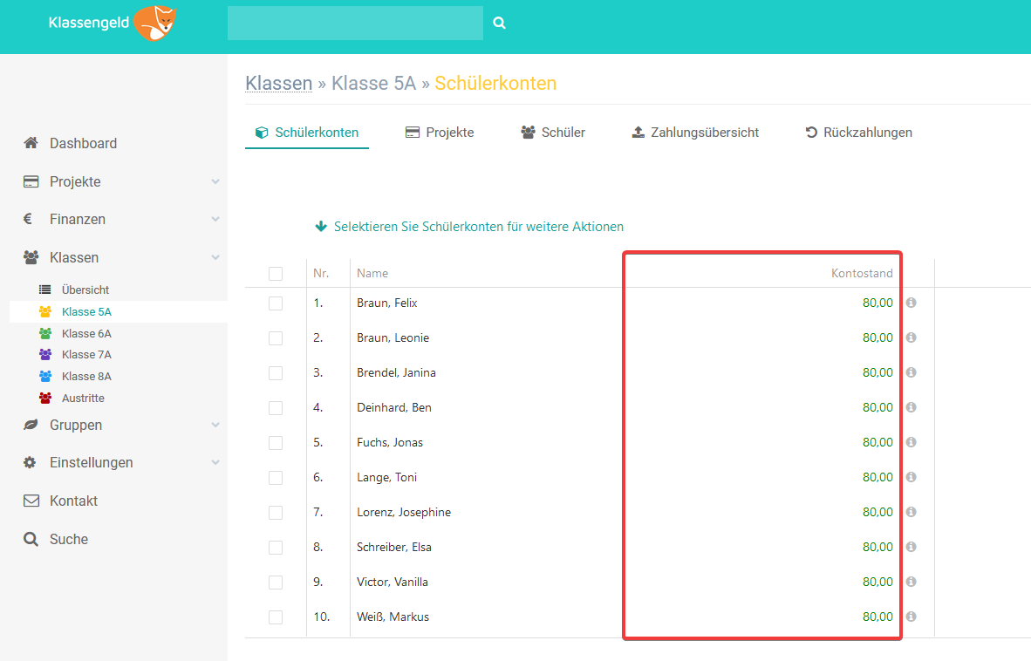Click the people icon next to Klassen

click(31, 257)
